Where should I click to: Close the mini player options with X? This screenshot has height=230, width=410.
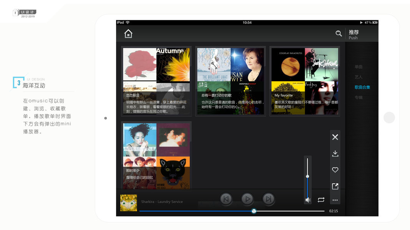tap(335, 137)
